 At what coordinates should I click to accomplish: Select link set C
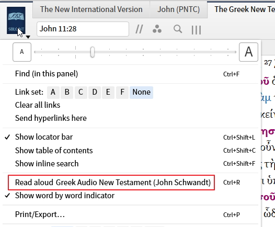coord(81,92)
